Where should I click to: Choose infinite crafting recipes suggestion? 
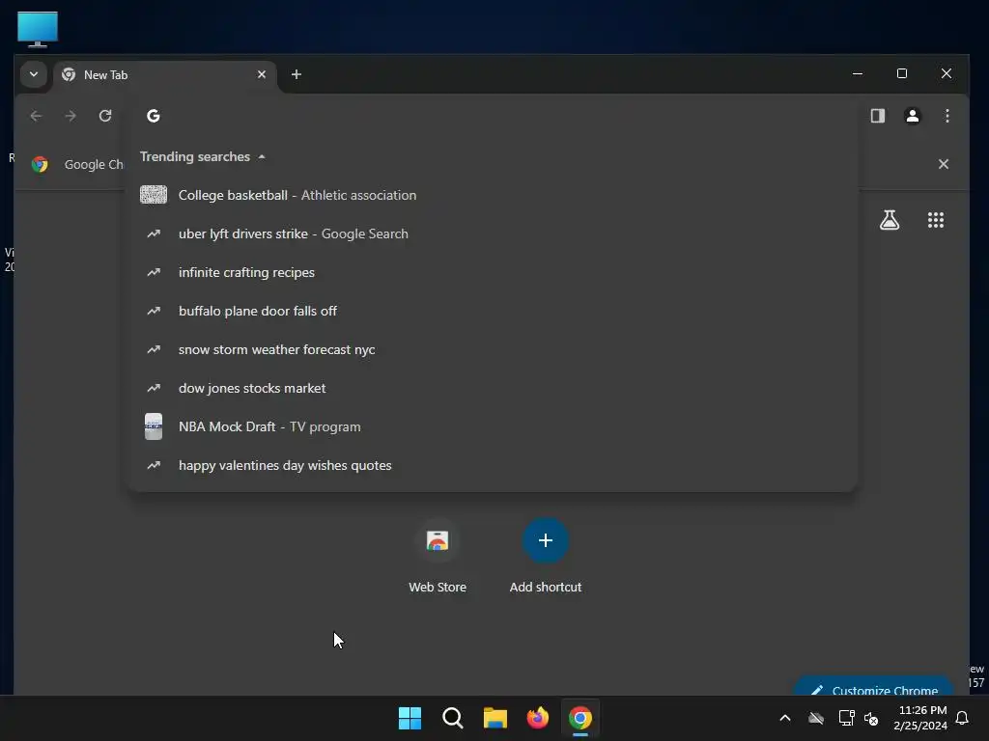point(493,272)
